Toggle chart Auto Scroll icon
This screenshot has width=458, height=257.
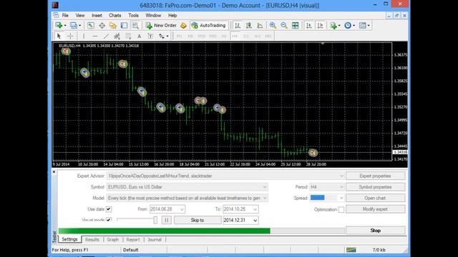(308, 26)
